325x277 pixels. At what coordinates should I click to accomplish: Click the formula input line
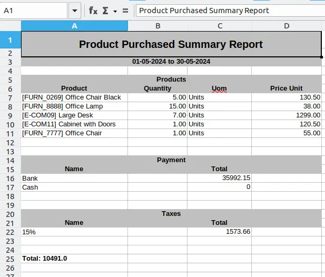229,11
